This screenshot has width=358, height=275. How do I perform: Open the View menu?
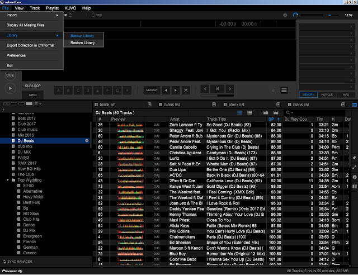tap(19, 8)
